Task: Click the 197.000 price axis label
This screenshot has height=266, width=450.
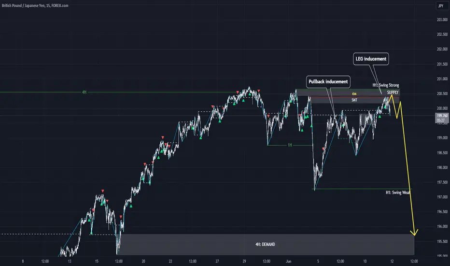Action: 442,197
